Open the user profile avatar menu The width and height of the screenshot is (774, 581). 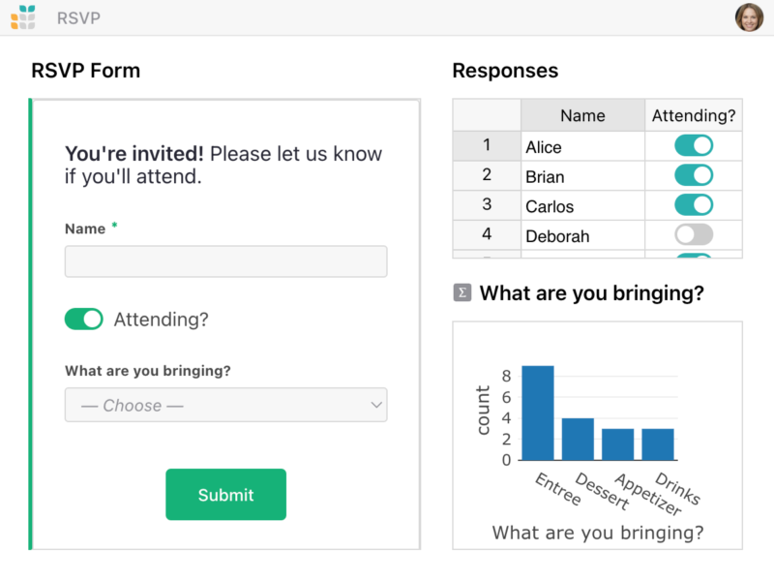749,17
